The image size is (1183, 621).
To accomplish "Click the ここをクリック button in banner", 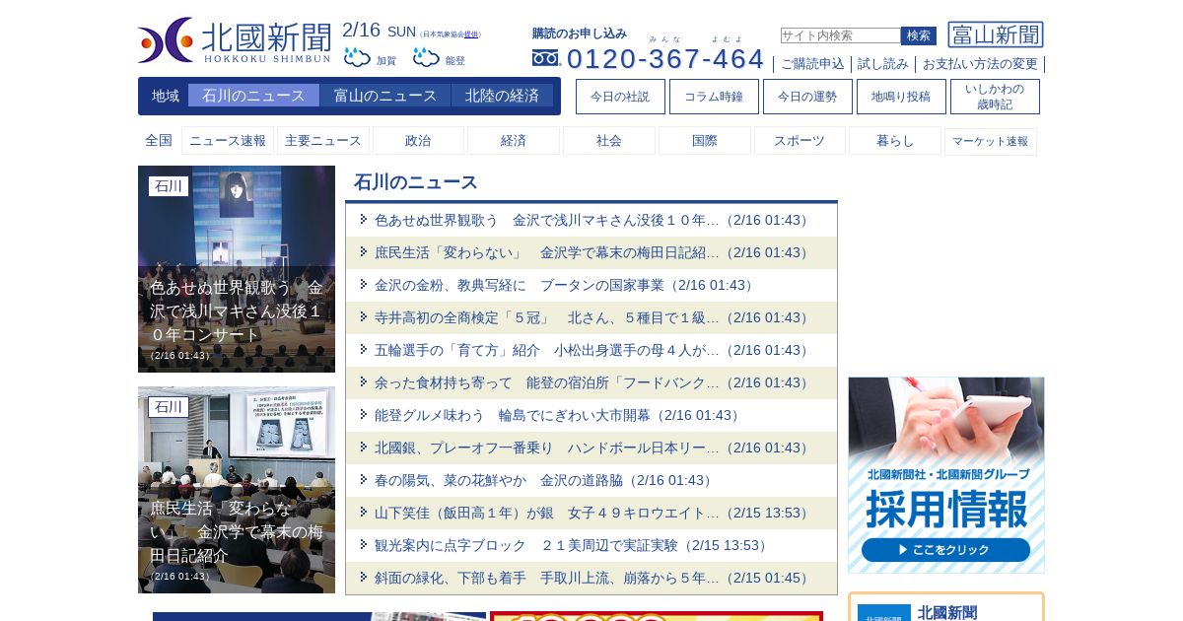I will pyautogui.click(x=945, y=550).
